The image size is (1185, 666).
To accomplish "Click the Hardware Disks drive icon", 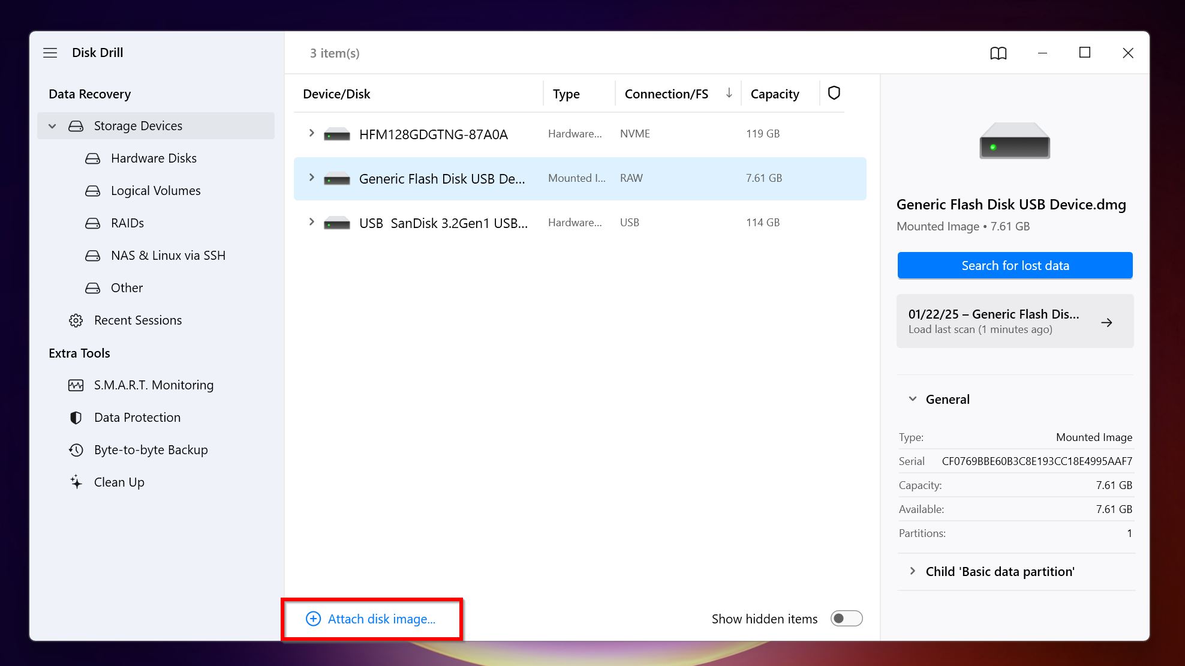I will click(93, 158).
